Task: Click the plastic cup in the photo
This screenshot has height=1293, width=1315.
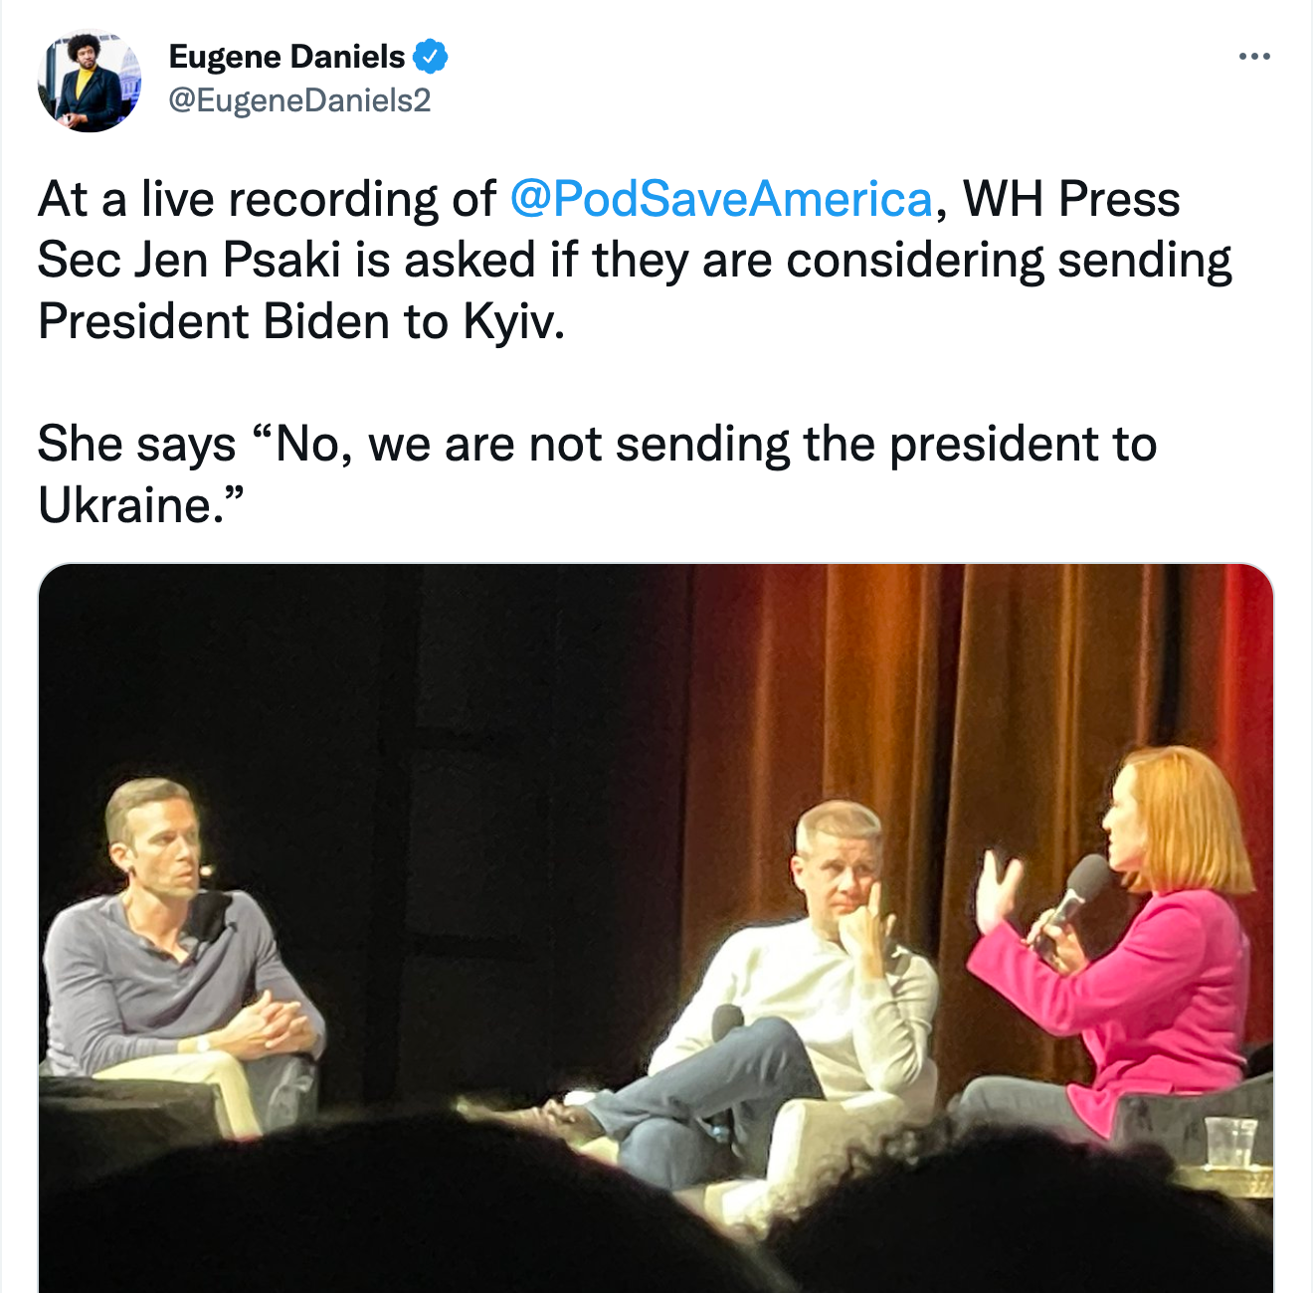Action: pyautogui.click(x=1232, y=1142)
